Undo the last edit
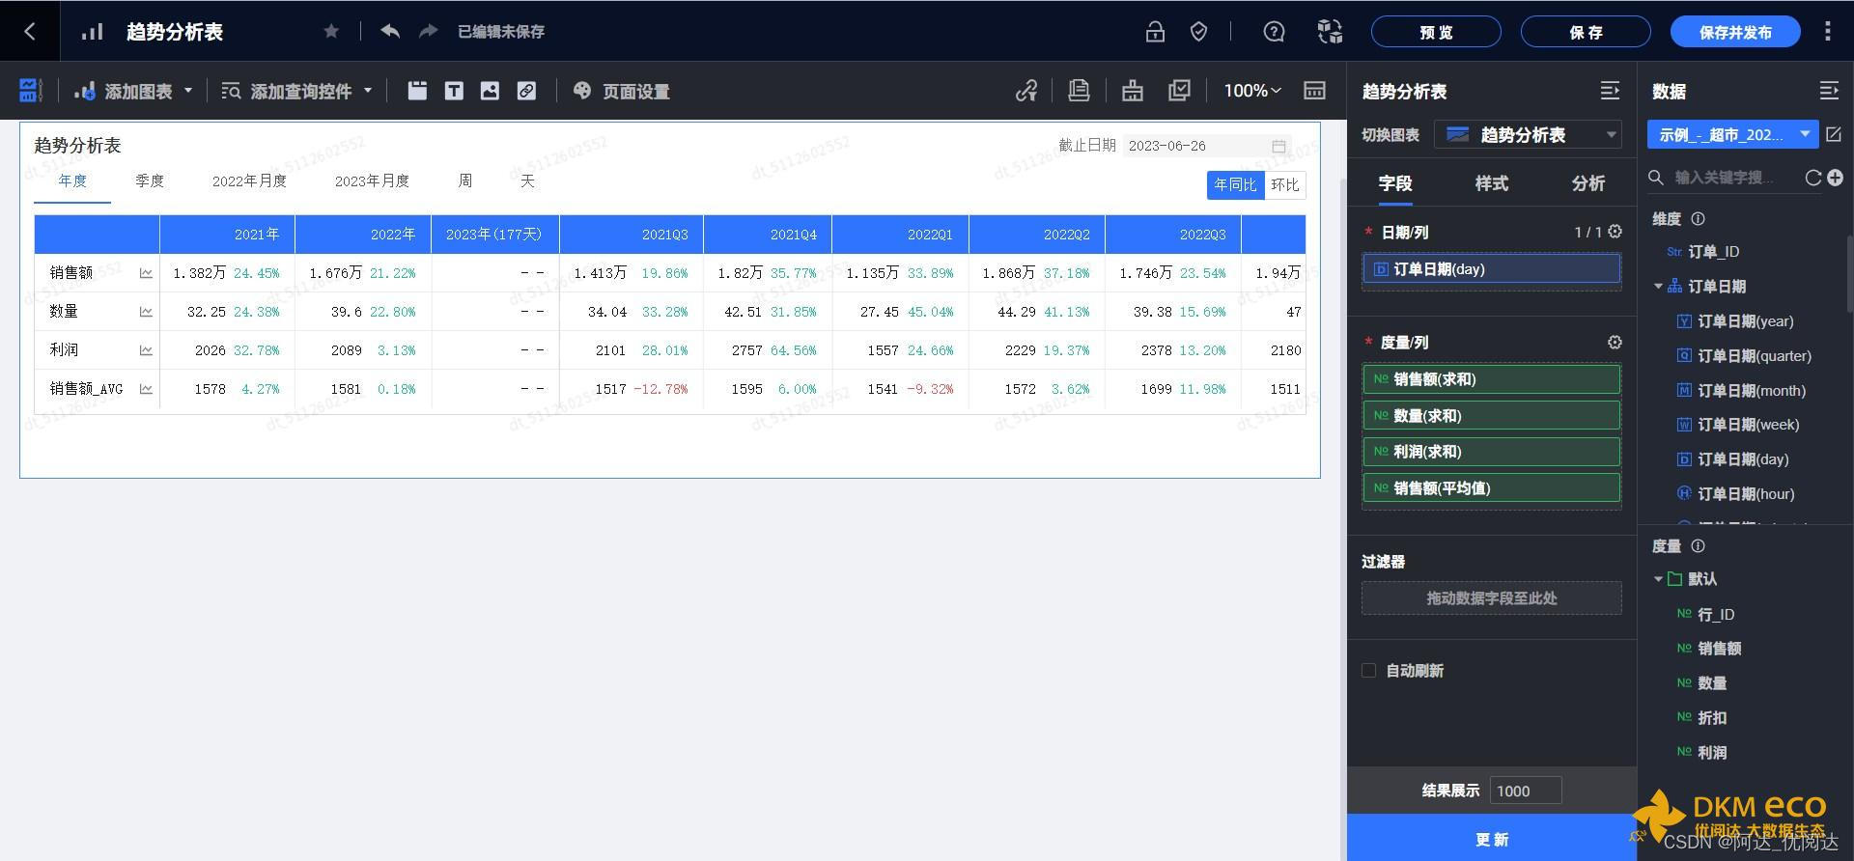The width and height of the screenshot is (1854, 861). pos(390,31)
